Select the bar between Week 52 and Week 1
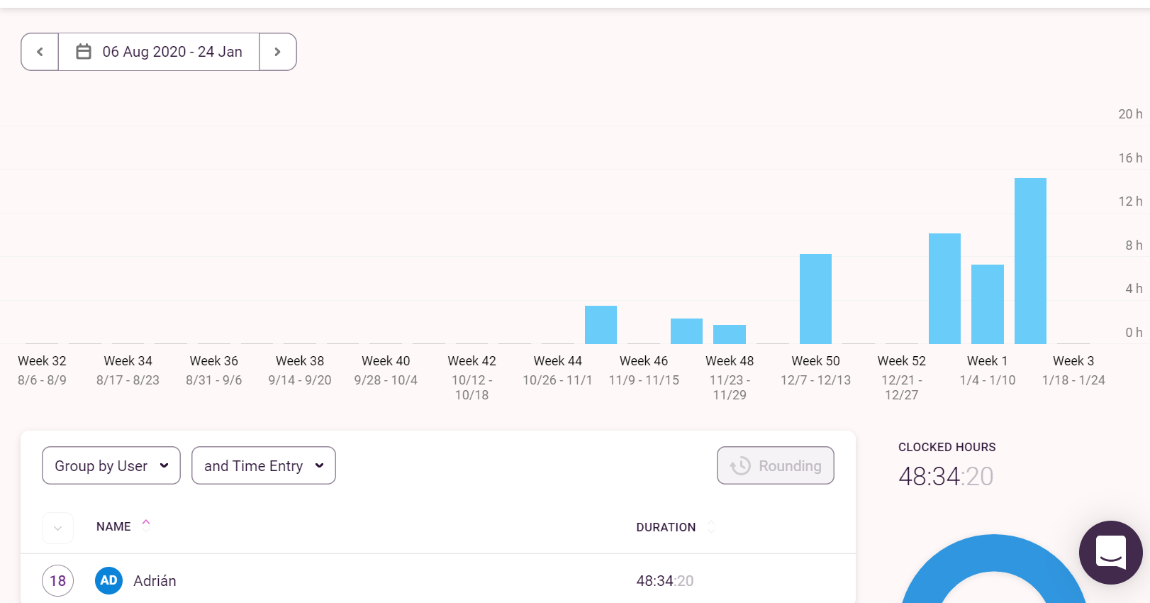 coord(944,289)
